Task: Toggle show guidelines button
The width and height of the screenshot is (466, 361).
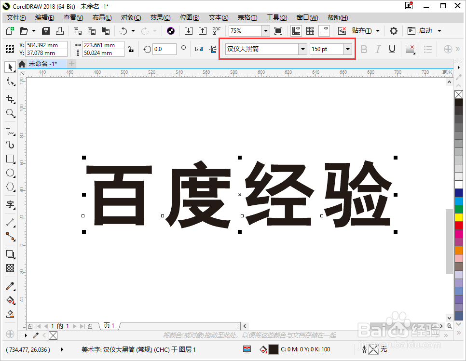Action: click(x=324, y=30)
